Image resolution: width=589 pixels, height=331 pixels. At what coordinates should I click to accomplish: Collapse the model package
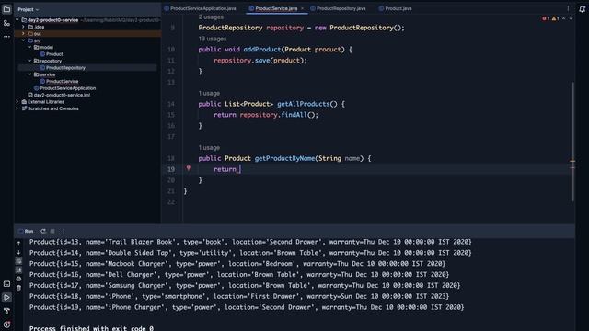coord(29,47)
